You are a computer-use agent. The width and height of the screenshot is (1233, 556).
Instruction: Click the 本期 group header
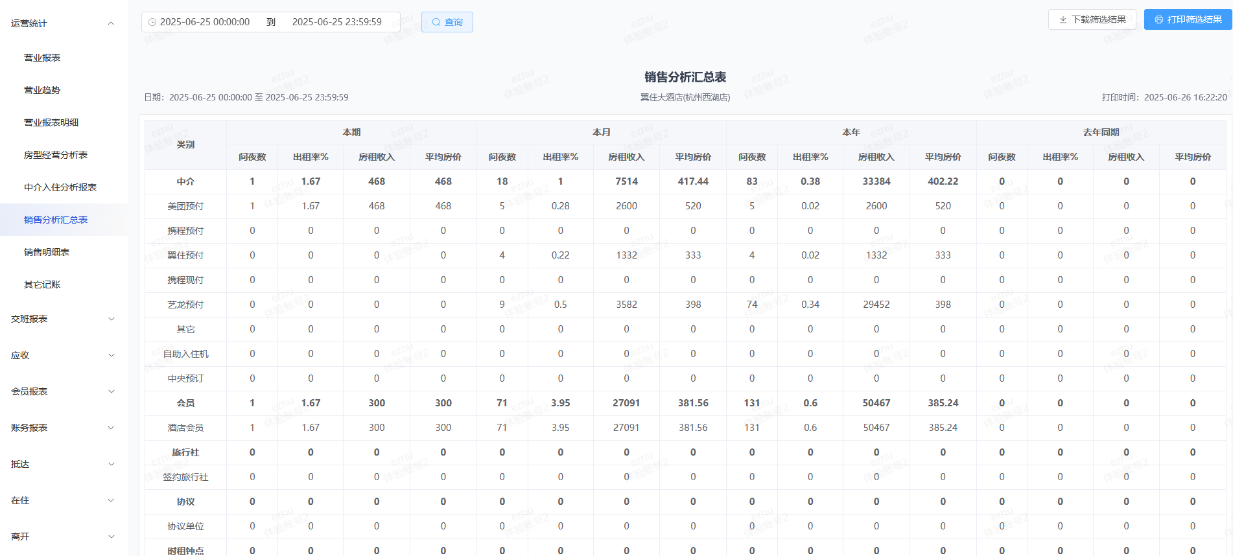click(351, 132)
